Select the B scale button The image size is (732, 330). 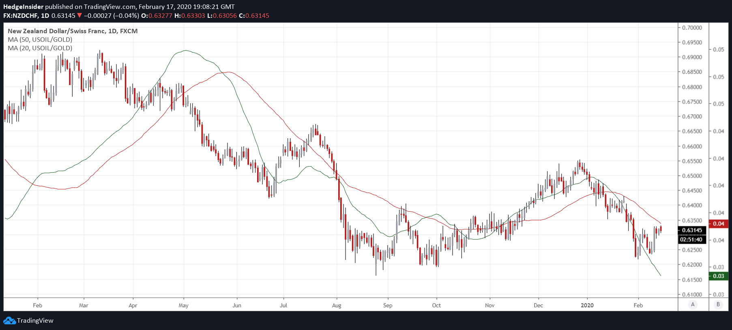click(x=718, y=304)
